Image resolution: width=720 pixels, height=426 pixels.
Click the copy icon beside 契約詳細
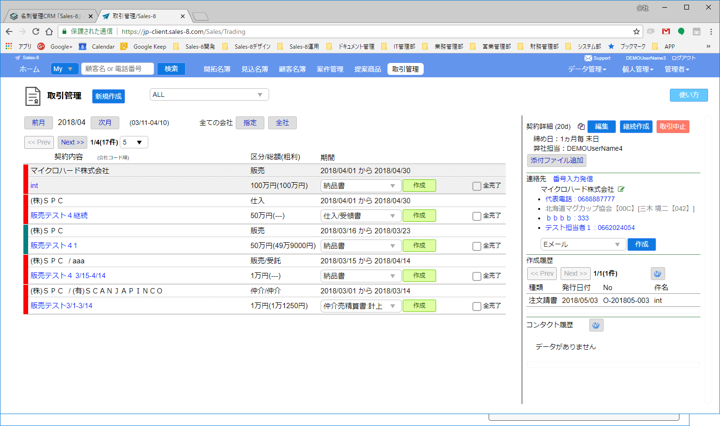point(581,126)
